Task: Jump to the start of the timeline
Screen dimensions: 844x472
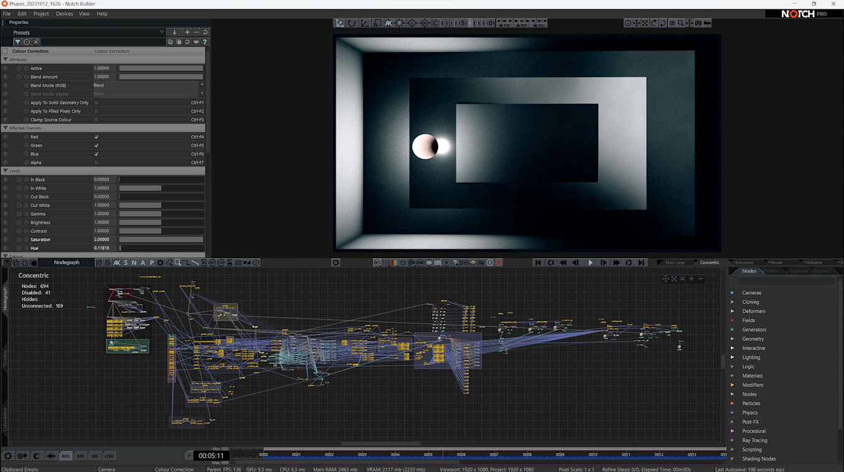Action: pyautogui.click(x=538, y=262)
